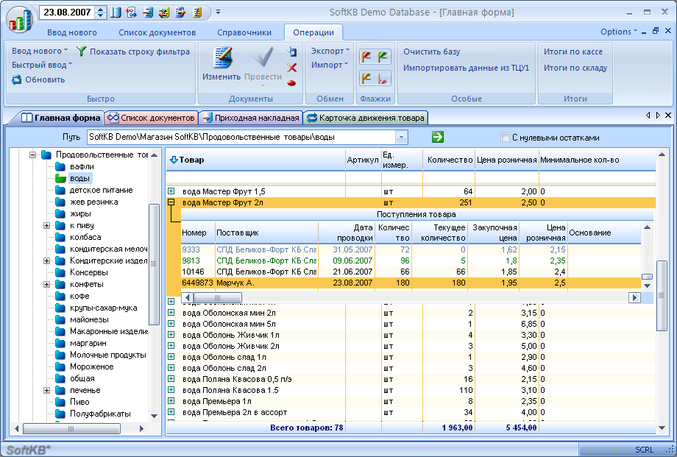This screenshot has height=457, width=677.
Task: Collapse the Продовольственные товары tree node
Action: [x=32, y=155]
